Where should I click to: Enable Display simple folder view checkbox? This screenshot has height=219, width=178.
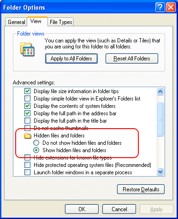tap(28, 99)
